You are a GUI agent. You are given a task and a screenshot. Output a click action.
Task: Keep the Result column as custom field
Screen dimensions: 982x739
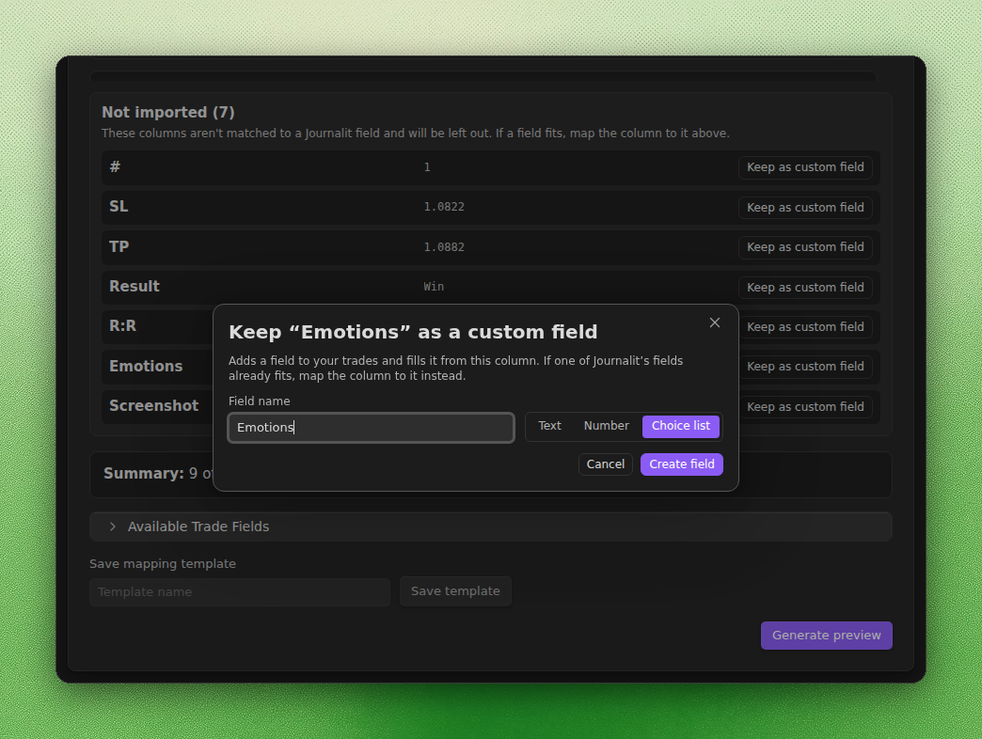click(805, 287)
